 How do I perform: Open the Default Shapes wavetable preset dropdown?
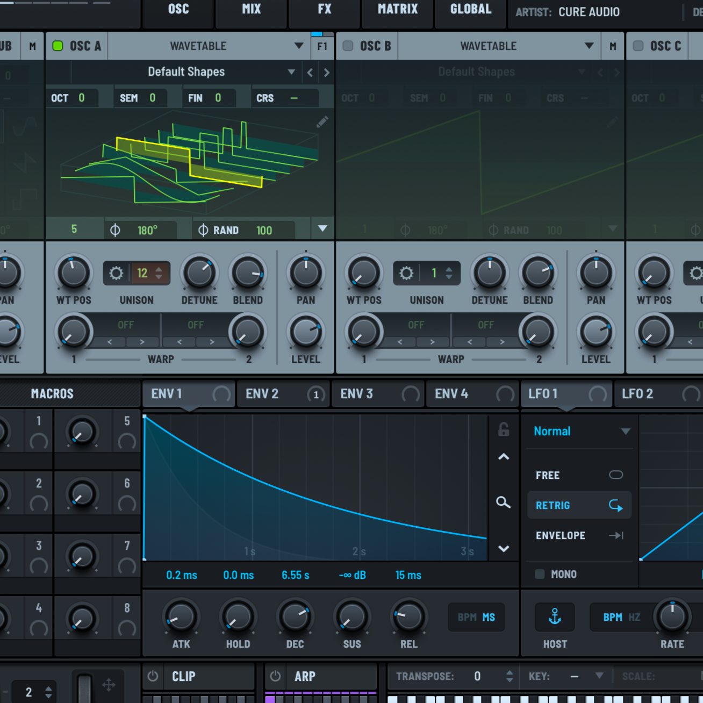(x=291, y=72)
